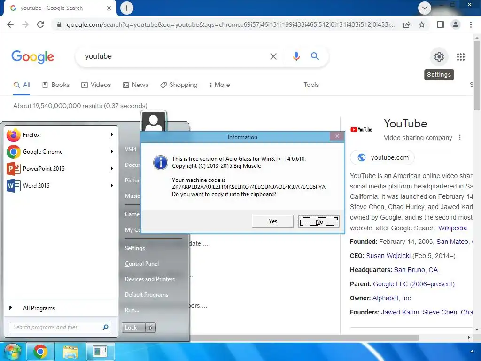Click the Chrome profile avatar icon
Viewport: 481px width, 361px height.
456,24
